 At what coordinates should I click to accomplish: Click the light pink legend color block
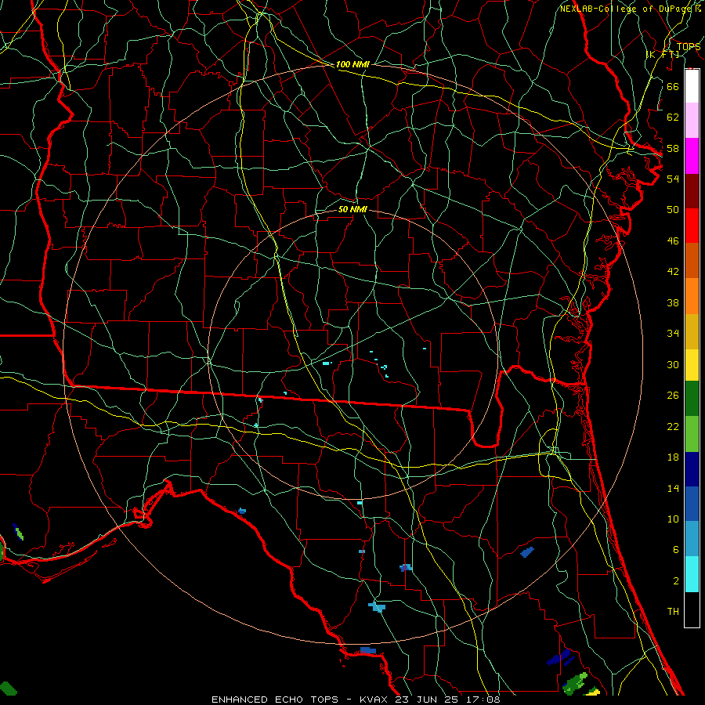pos(692,120)
